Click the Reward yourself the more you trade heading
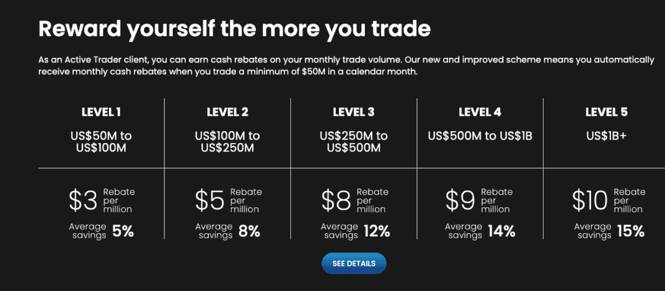 (234, 29)
